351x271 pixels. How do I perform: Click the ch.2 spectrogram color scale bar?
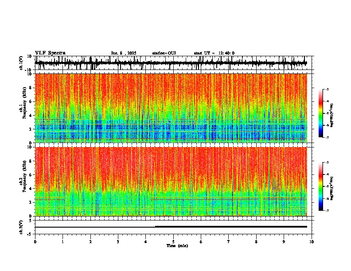pos(321,186)
